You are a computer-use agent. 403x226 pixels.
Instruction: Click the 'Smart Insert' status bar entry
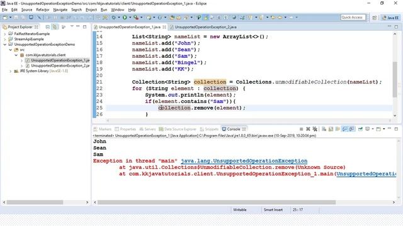[273, 210]
